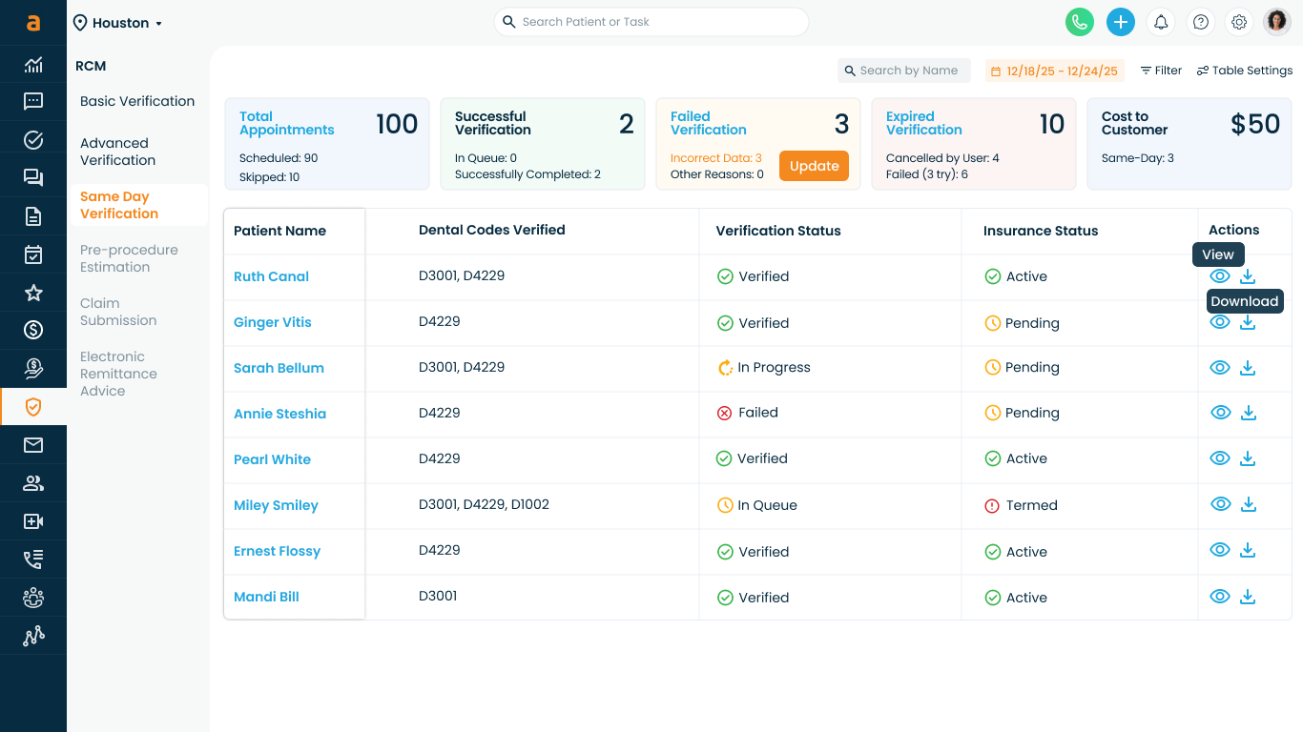Viewport: 1303px width, 732px height.
Task: View Annie Steshia's verification details
Action: coord(1220,413)
